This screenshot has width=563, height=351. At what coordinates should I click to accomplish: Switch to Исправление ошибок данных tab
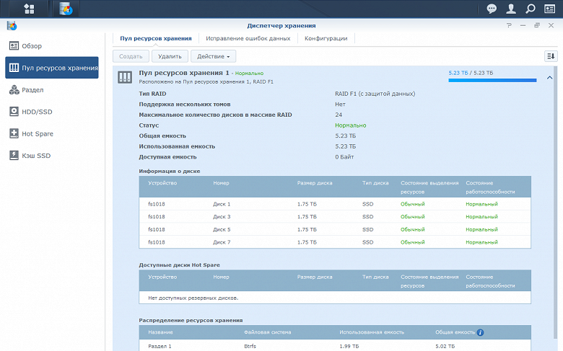coord(248,38)
